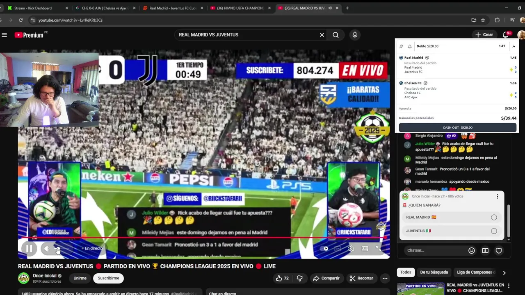
Task: Open the YouTube hamburger guide menu
Action: 4,35
